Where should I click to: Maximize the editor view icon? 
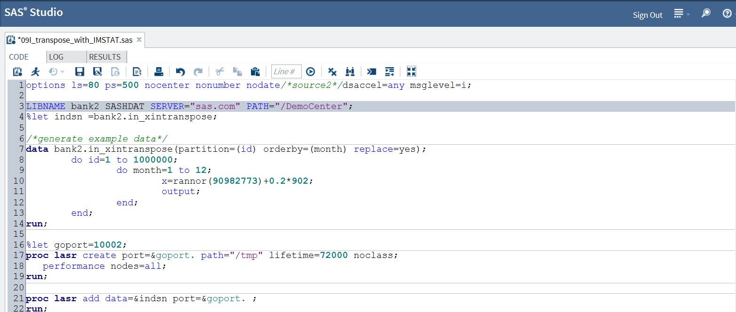[412, 71]
